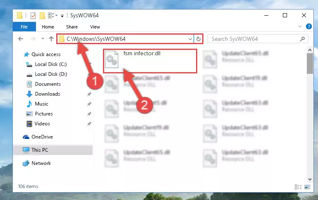Close the SysWOW64 window
Viewport: 318px width, 200px height.
(304, 15)
